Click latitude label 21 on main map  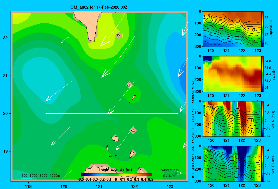click(x=6, y=76)
